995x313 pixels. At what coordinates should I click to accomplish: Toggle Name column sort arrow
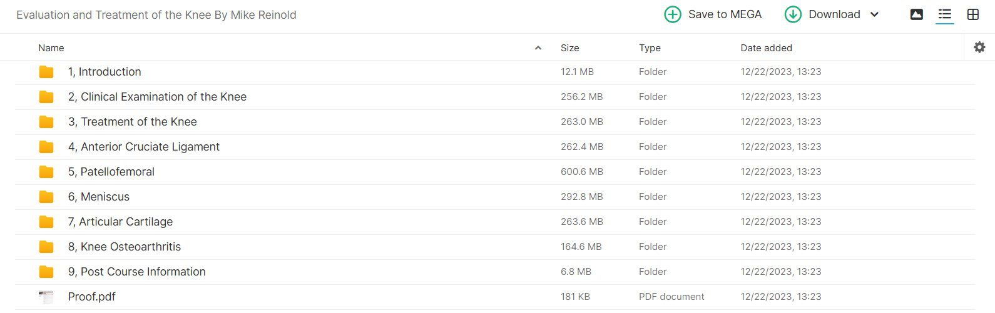point(538,48)
